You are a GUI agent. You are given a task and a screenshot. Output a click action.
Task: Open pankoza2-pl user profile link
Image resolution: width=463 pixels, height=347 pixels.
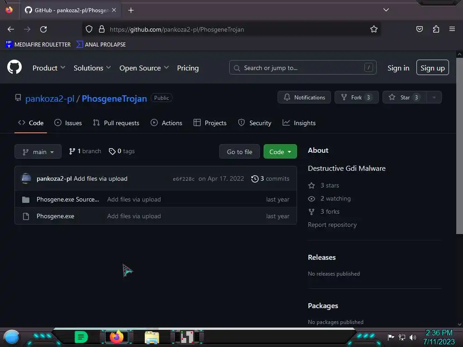50,98
